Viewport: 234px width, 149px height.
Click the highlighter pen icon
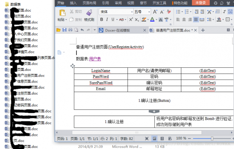[x=144, y=19]
